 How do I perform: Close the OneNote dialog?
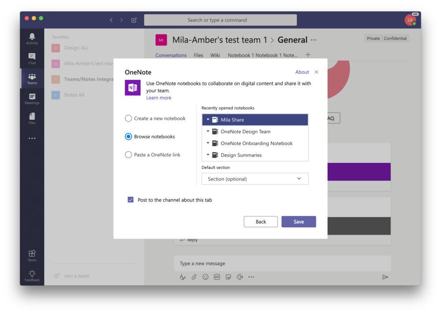(316, 72)
